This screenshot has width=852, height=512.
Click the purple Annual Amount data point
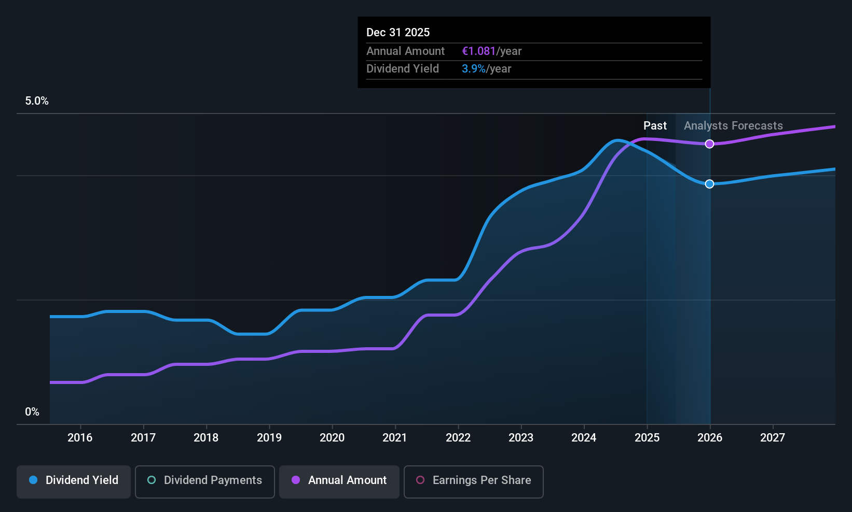(709, 144)
